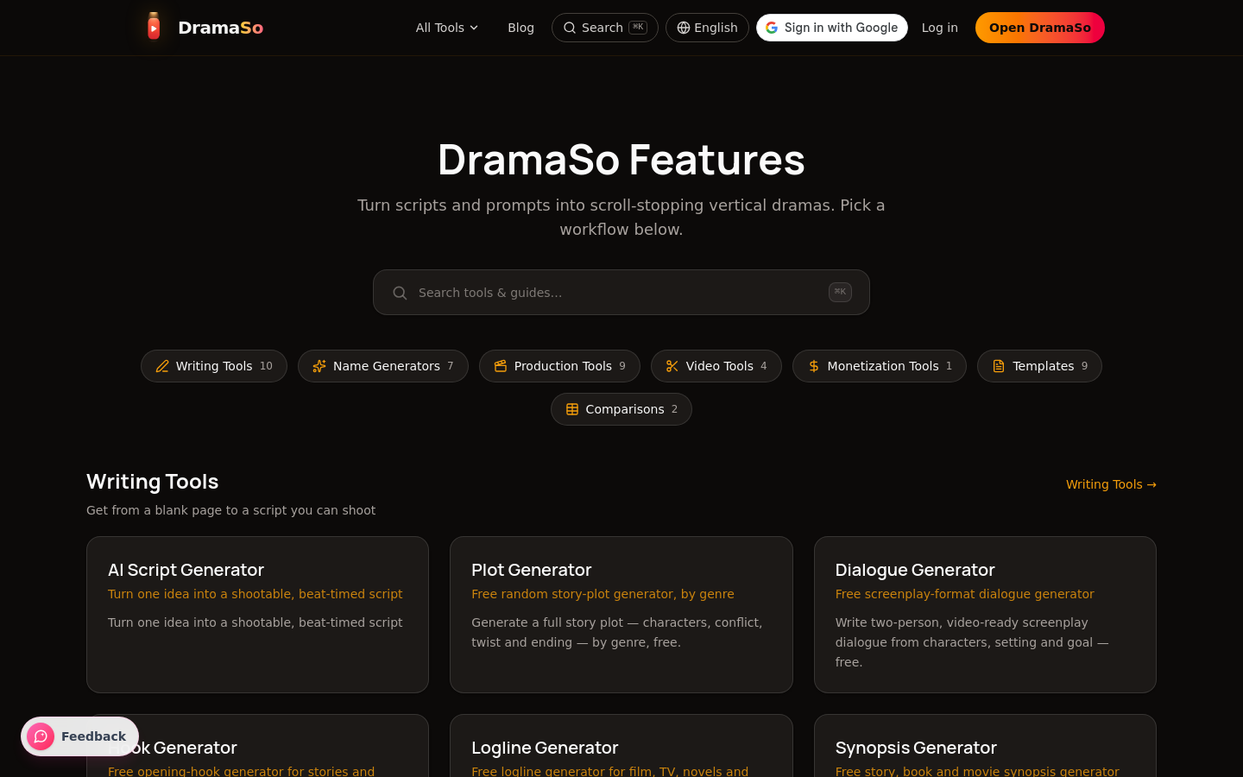The height and width of the screenshot is (777, 1243).
Task: Click the DramaSo bottle logo icon
Action: click(154, 27)
